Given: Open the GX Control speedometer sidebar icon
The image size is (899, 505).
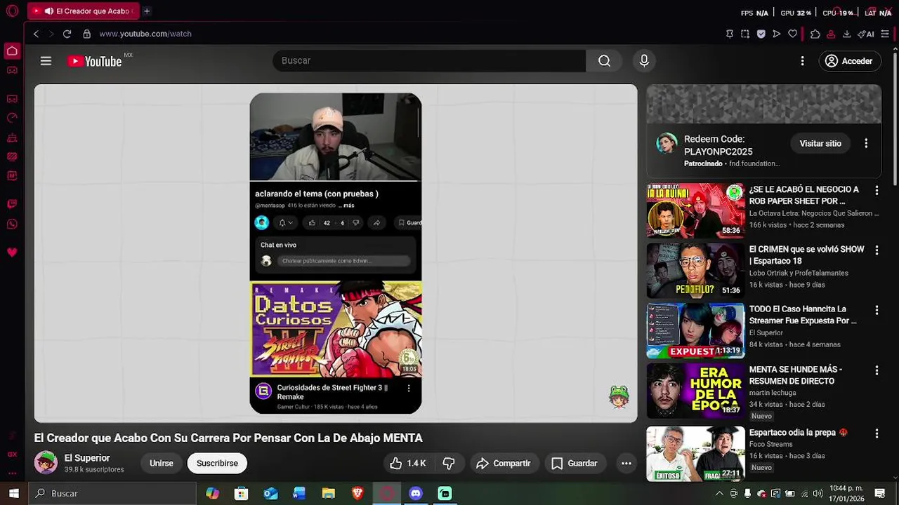Looking at the screenshot, I should point(12,118).
